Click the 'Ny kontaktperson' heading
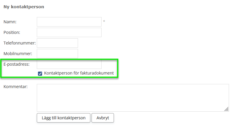234x132 pixels. pyautogui.click(x=24, y=6)
